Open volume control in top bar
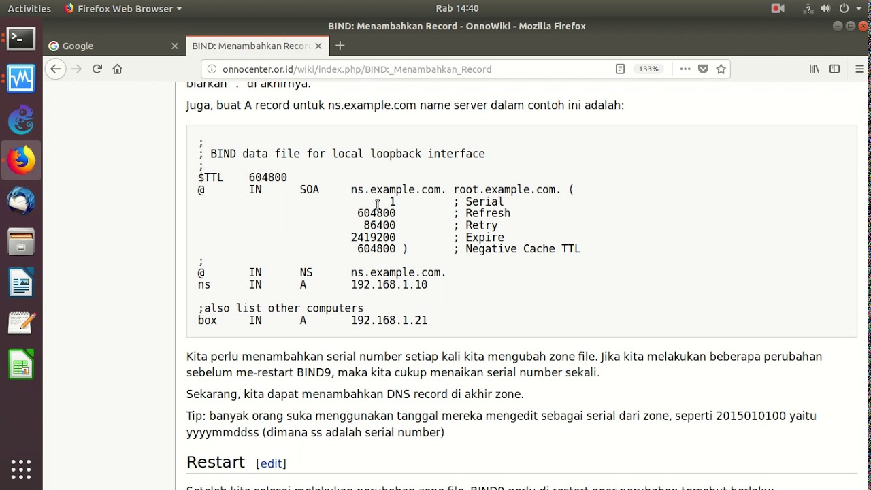Screen dimensions: 871x490 (x=825, y=8)
